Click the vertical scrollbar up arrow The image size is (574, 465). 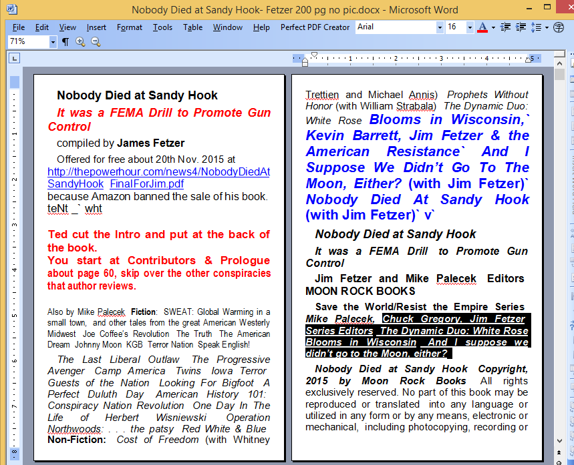pos(559,63)
